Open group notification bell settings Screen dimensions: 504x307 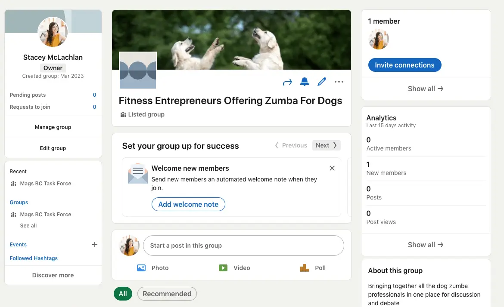305,82
